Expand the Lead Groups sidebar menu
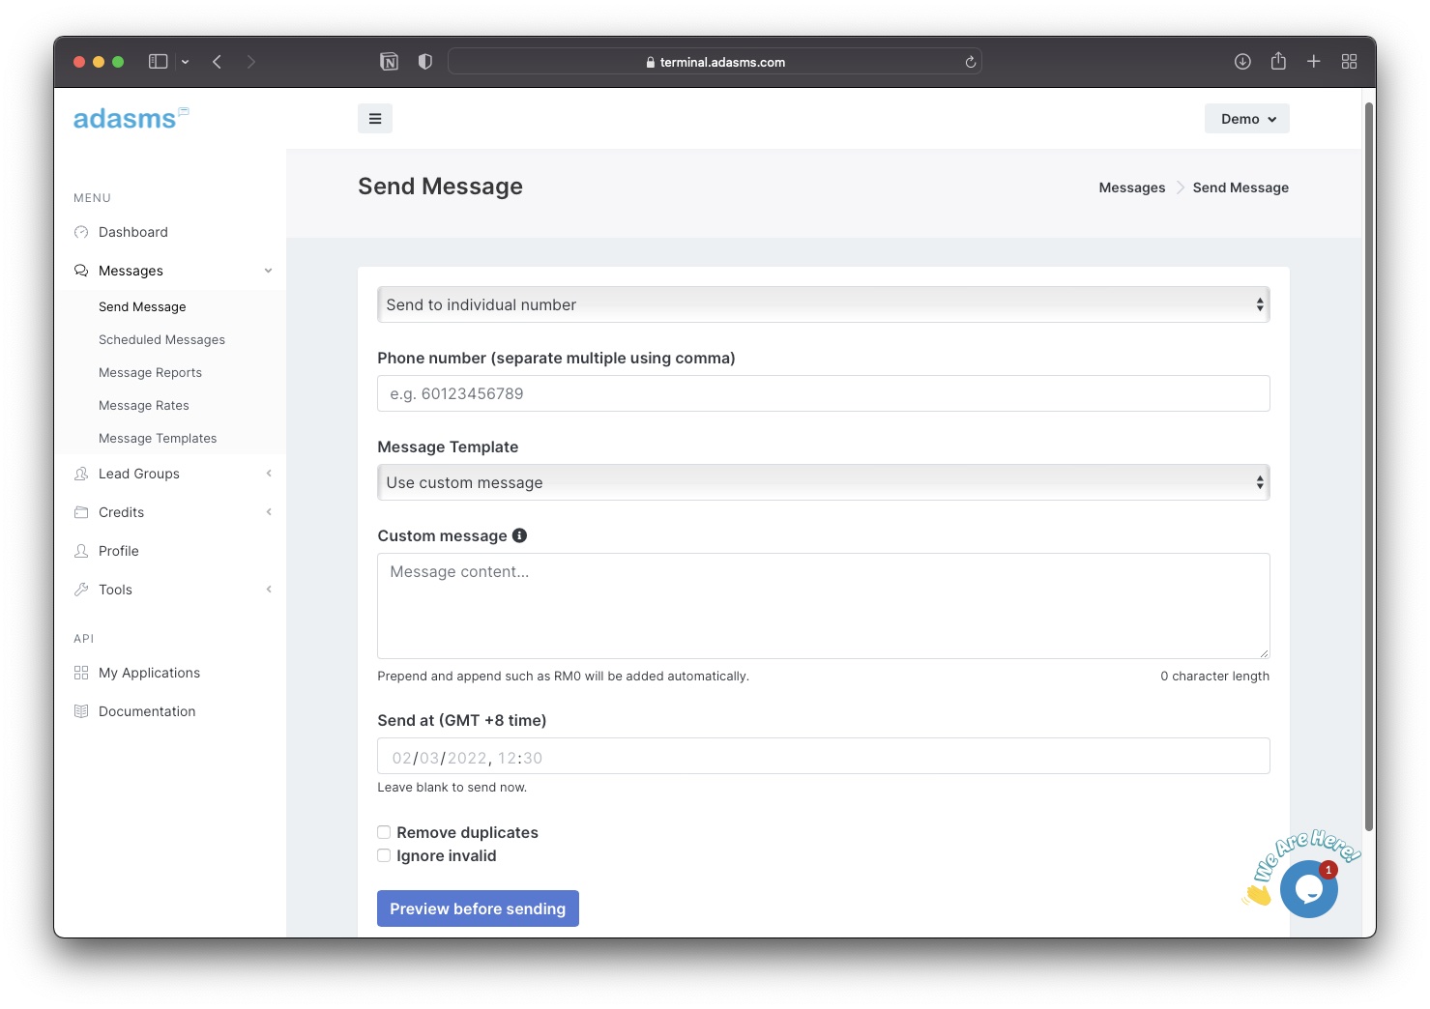 [x=139, y=474]
